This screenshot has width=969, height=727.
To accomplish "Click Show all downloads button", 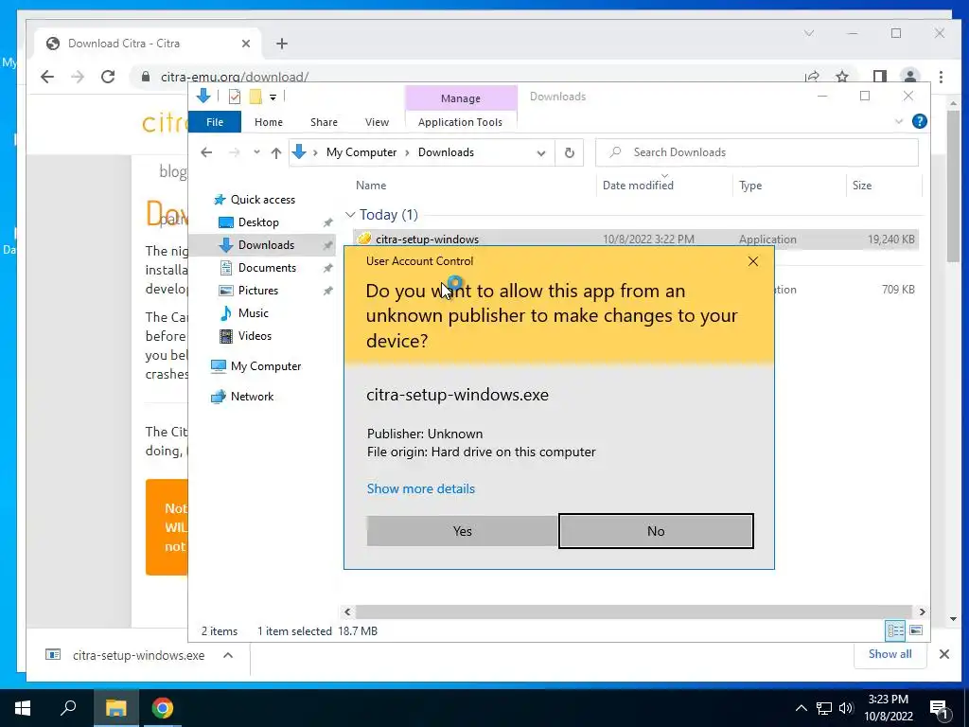I will [890, 654].
